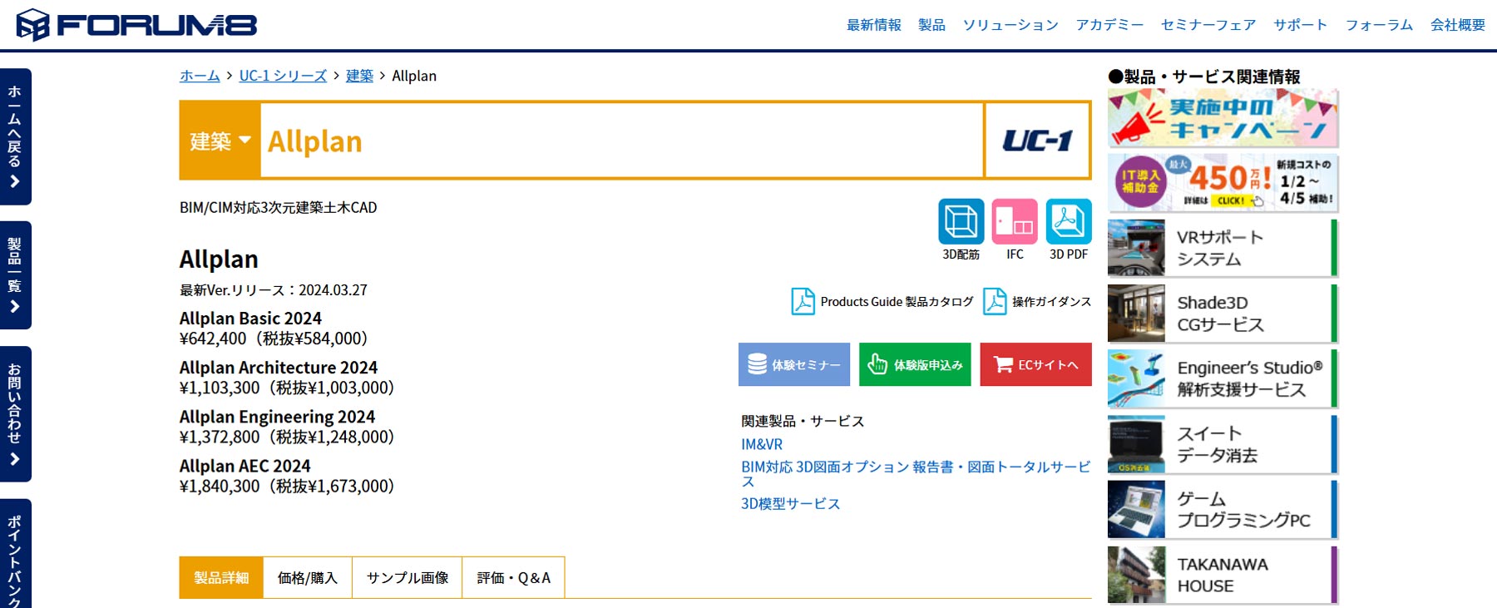Image resolution: width=1497 pixels, height=608 pixels.
Task: Open Engineer's Studio 解析支援サービス banner
Action: (x=1223, y=378)
